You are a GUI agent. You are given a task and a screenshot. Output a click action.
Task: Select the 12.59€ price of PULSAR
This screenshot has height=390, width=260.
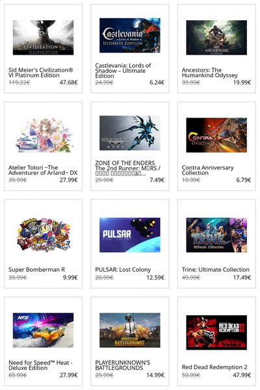155,278
